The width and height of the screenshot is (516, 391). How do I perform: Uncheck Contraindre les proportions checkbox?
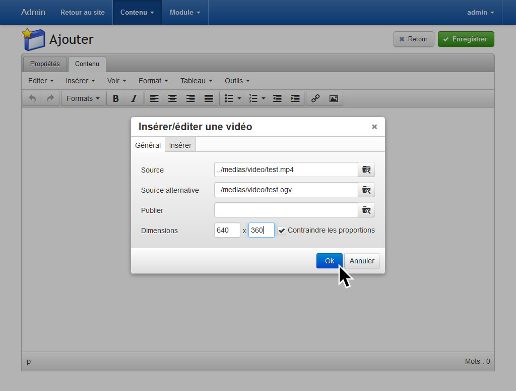point(282,231)
